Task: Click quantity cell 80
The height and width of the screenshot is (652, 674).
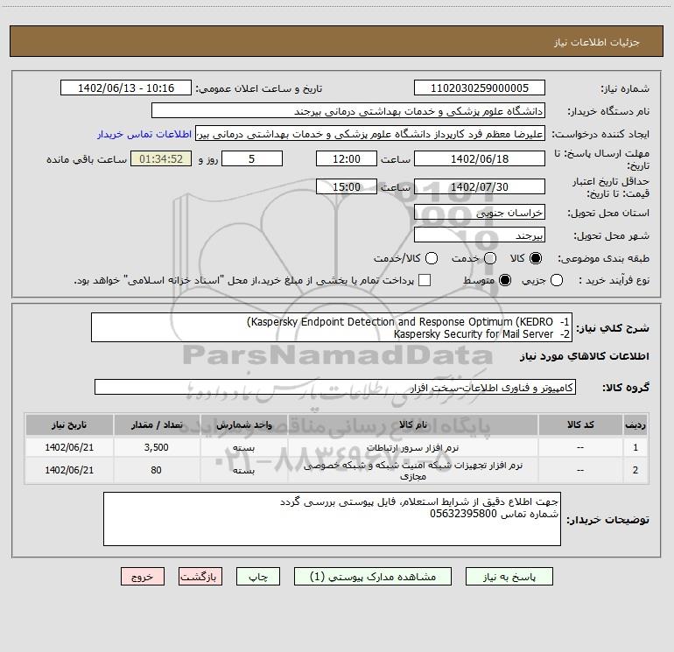Action: coord(157,470)
